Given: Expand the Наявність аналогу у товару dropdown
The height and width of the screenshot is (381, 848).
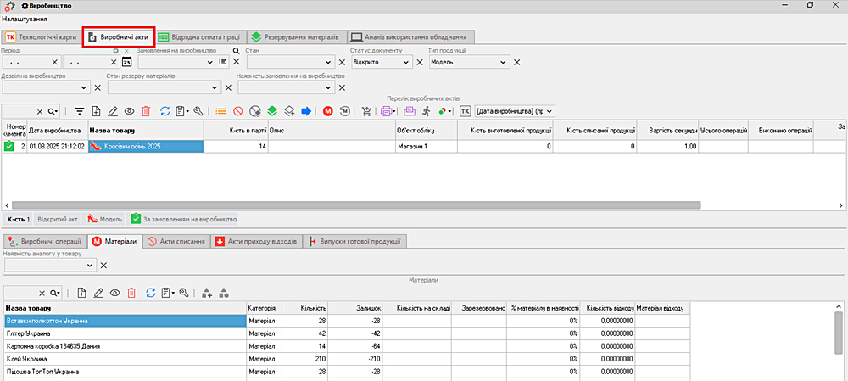Looking at the screenshot, I should [x=91, y=266].
